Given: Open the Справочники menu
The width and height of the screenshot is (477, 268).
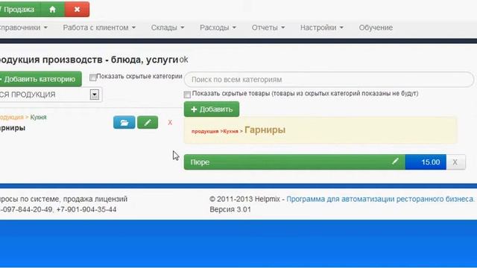Looking at the screenshot, I should coord(23,28).
